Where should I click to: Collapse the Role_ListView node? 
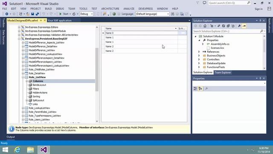pos(23,77)
